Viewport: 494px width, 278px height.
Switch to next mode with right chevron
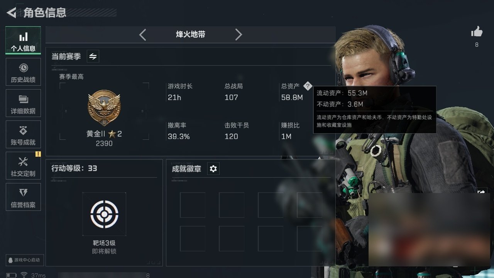tap(239, 35)
